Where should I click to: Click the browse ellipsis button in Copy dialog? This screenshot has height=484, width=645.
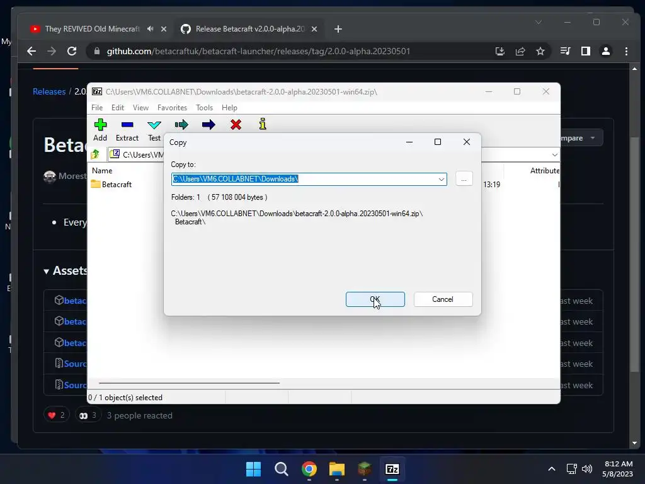[464, 179]
